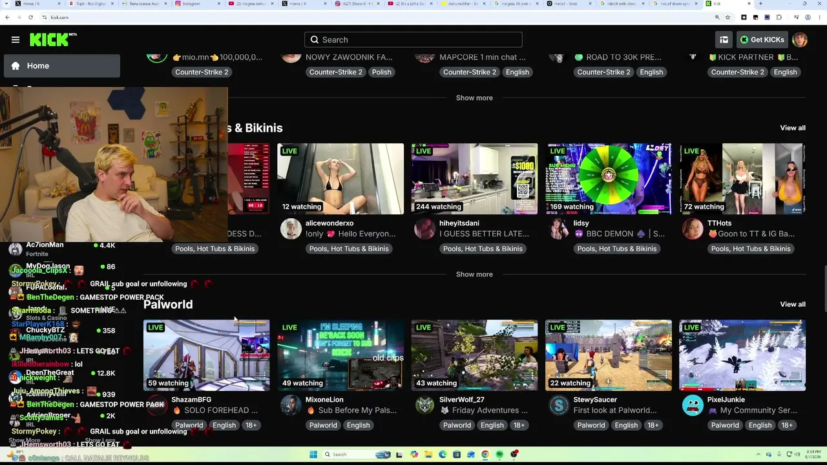This screenshot has width=827, height=465.
Task: Open alicewonderxo channel avatar
Action: point(291,229)
